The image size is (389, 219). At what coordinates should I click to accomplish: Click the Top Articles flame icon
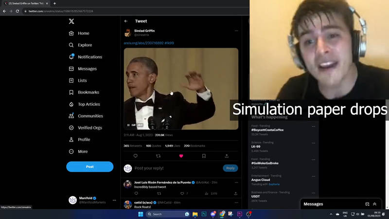point(71,104)
